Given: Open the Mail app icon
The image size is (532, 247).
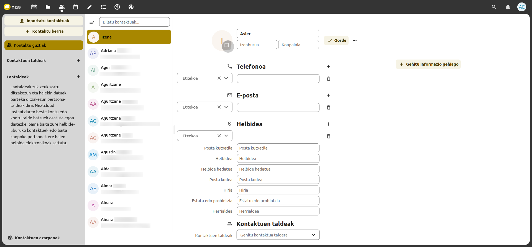Looking at the screenshot, I should tap(34, 7).
